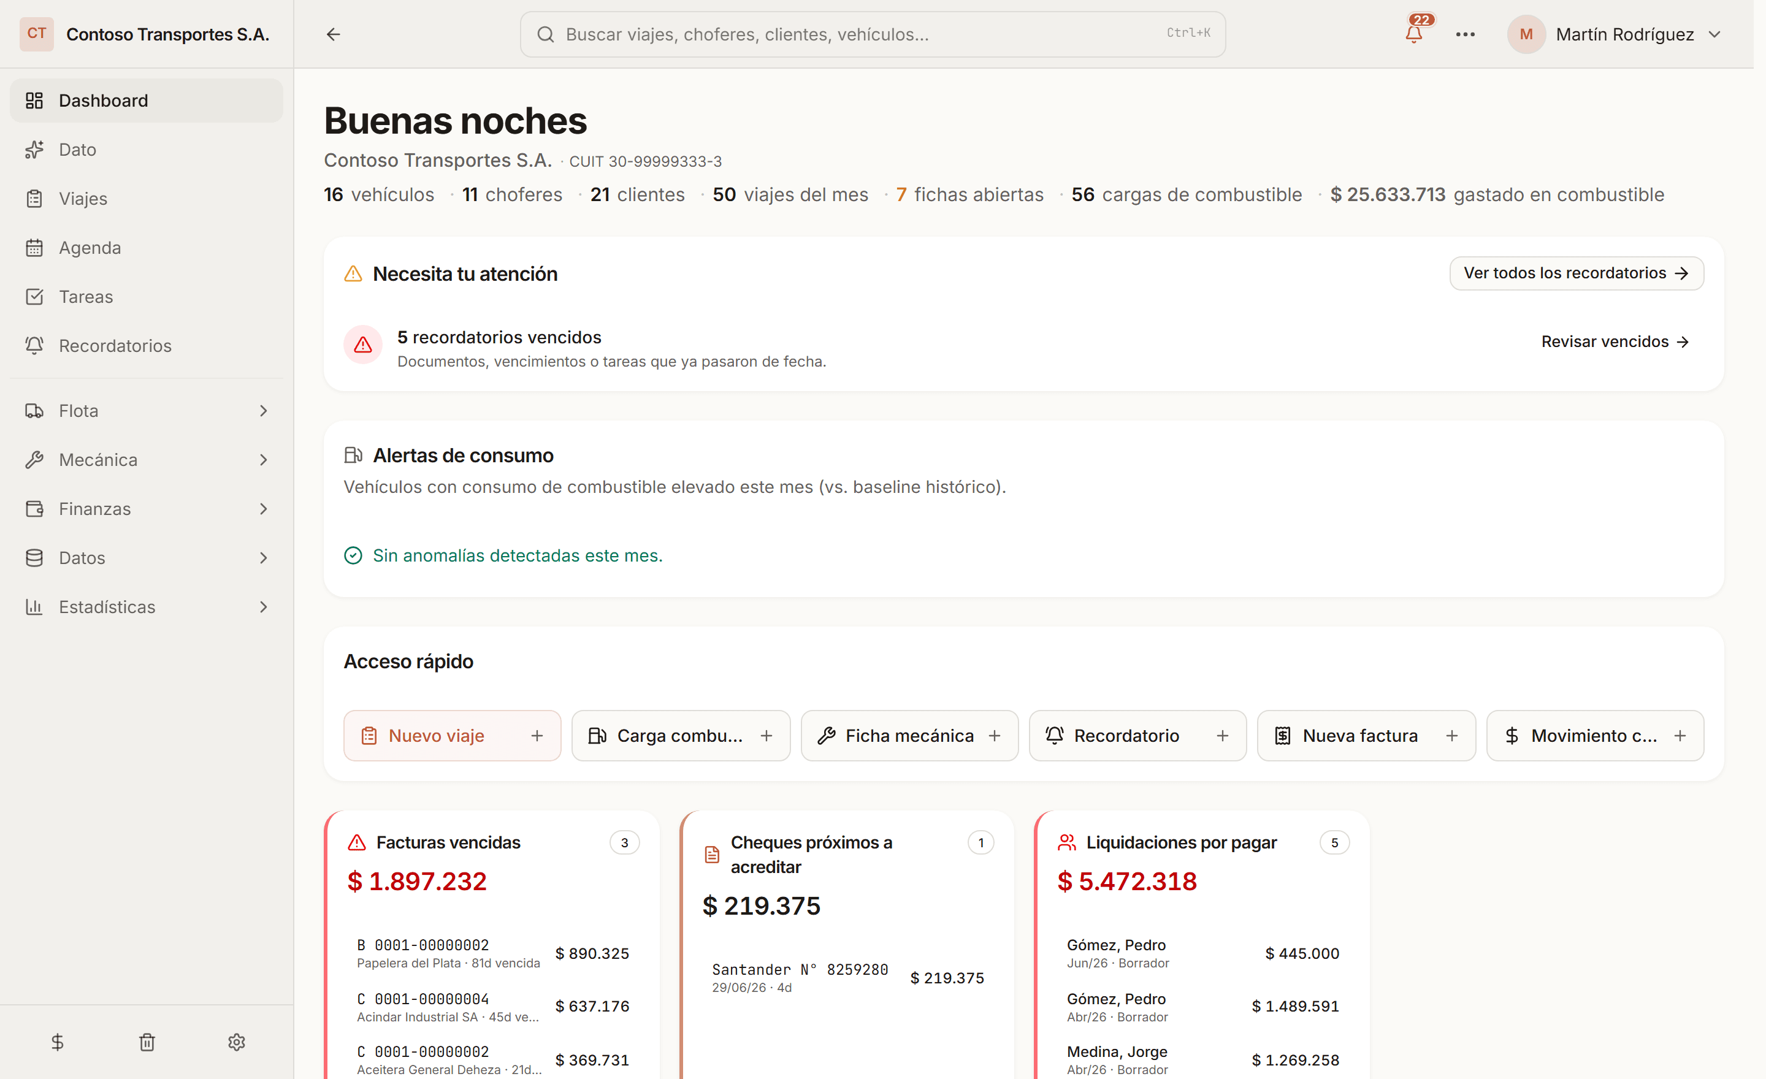
Task: Open Recordatorios in the sidebar
Action: [146, 346]
